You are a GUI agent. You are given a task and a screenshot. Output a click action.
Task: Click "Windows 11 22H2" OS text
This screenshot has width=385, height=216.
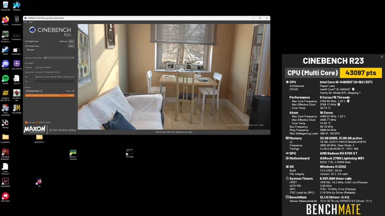333,166
